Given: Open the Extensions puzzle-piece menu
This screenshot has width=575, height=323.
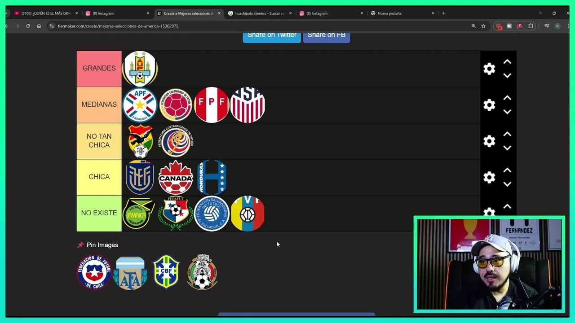Looking at the screenshot, I should [531, 26].
